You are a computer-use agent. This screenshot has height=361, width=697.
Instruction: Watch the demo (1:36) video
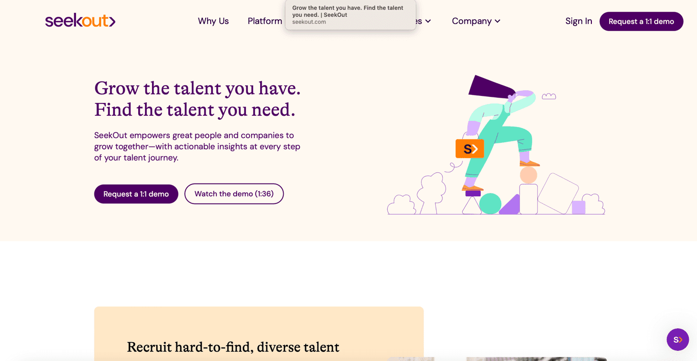pos(234,194)
